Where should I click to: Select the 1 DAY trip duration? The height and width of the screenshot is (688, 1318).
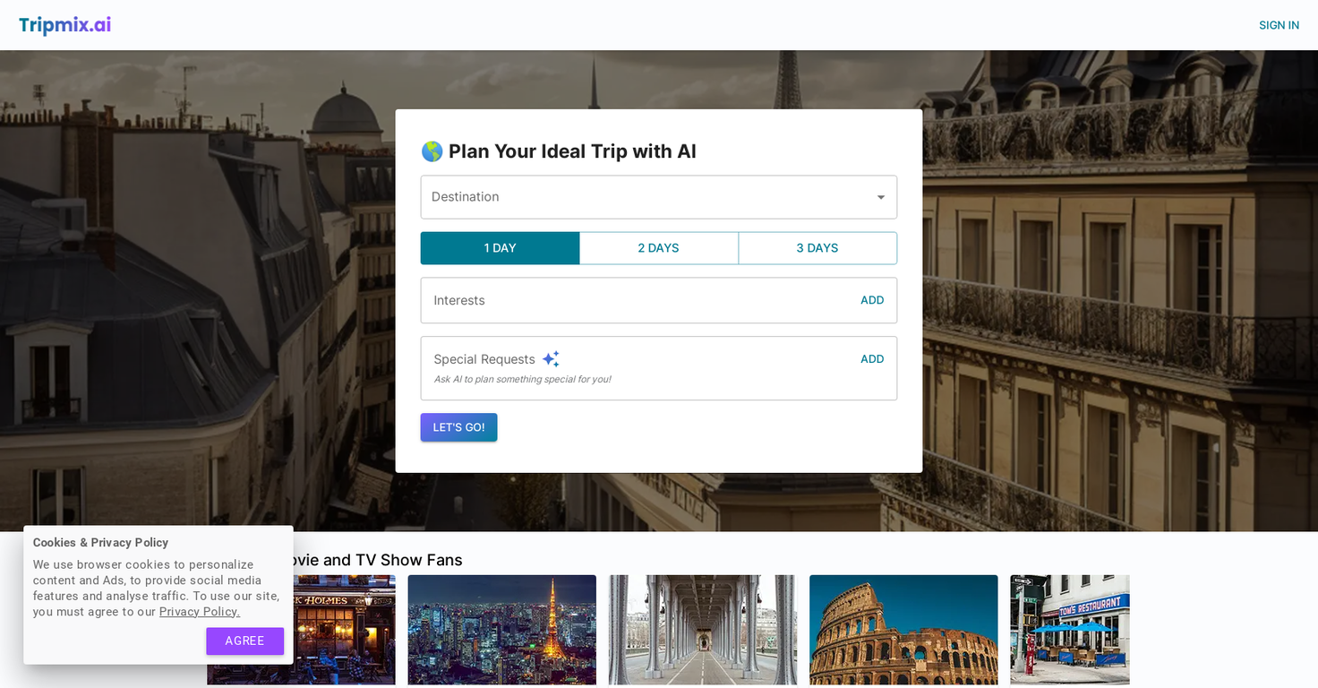(500, 248)
